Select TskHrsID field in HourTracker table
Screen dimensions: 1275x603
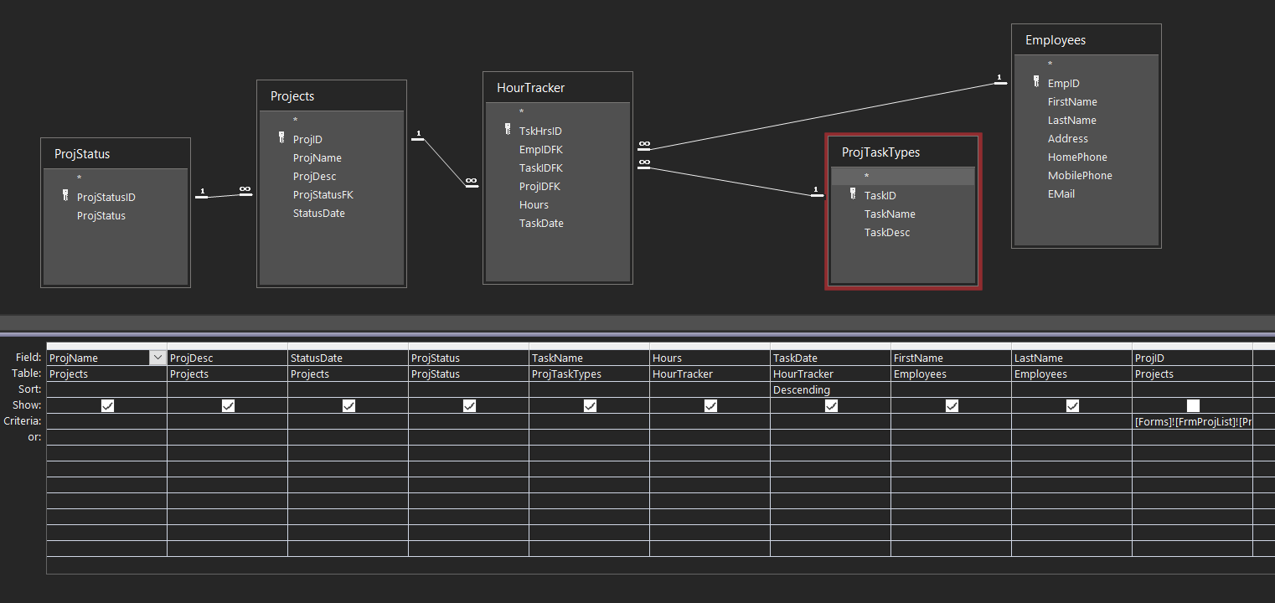pyautogui.click(x=540, y=131)
